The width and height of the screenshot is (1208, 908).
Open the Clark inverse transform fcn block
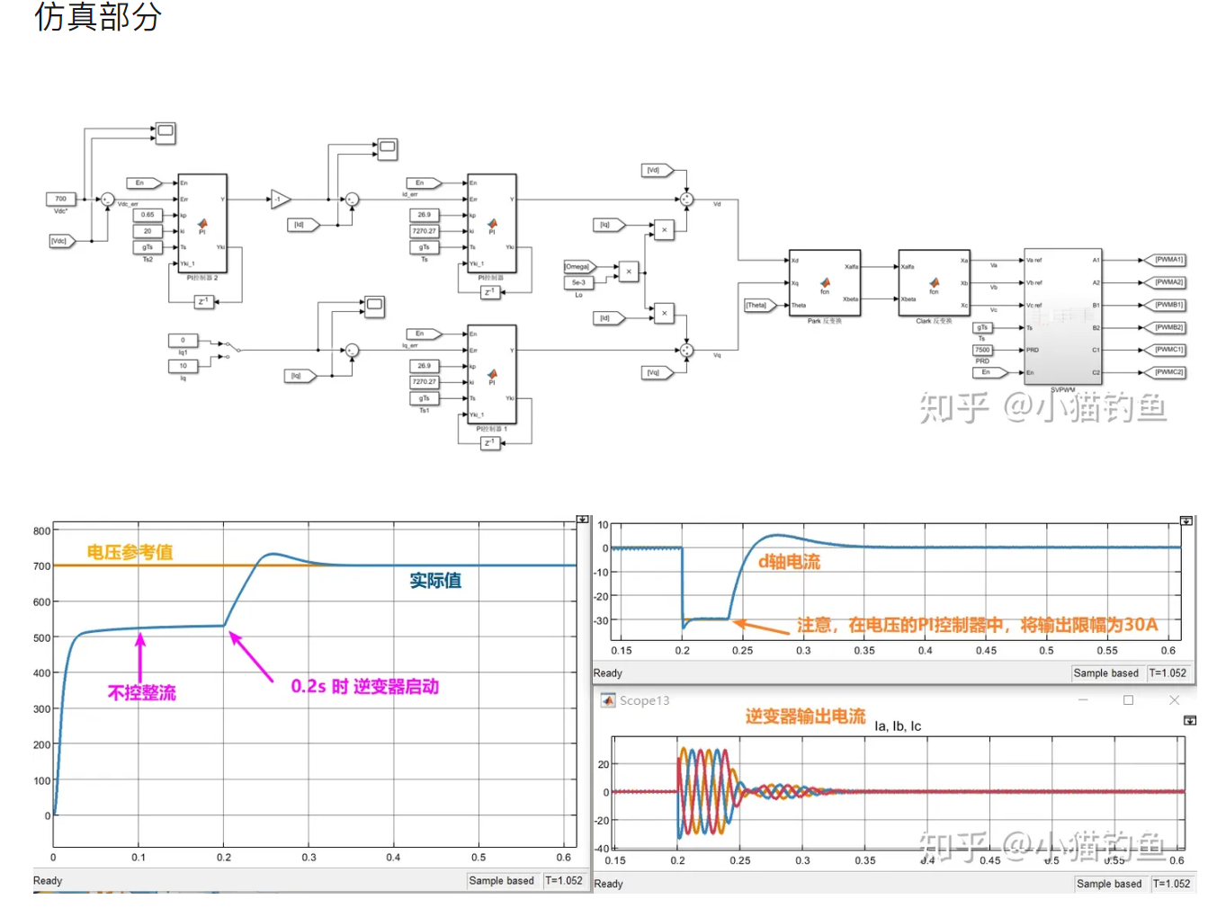934,282
